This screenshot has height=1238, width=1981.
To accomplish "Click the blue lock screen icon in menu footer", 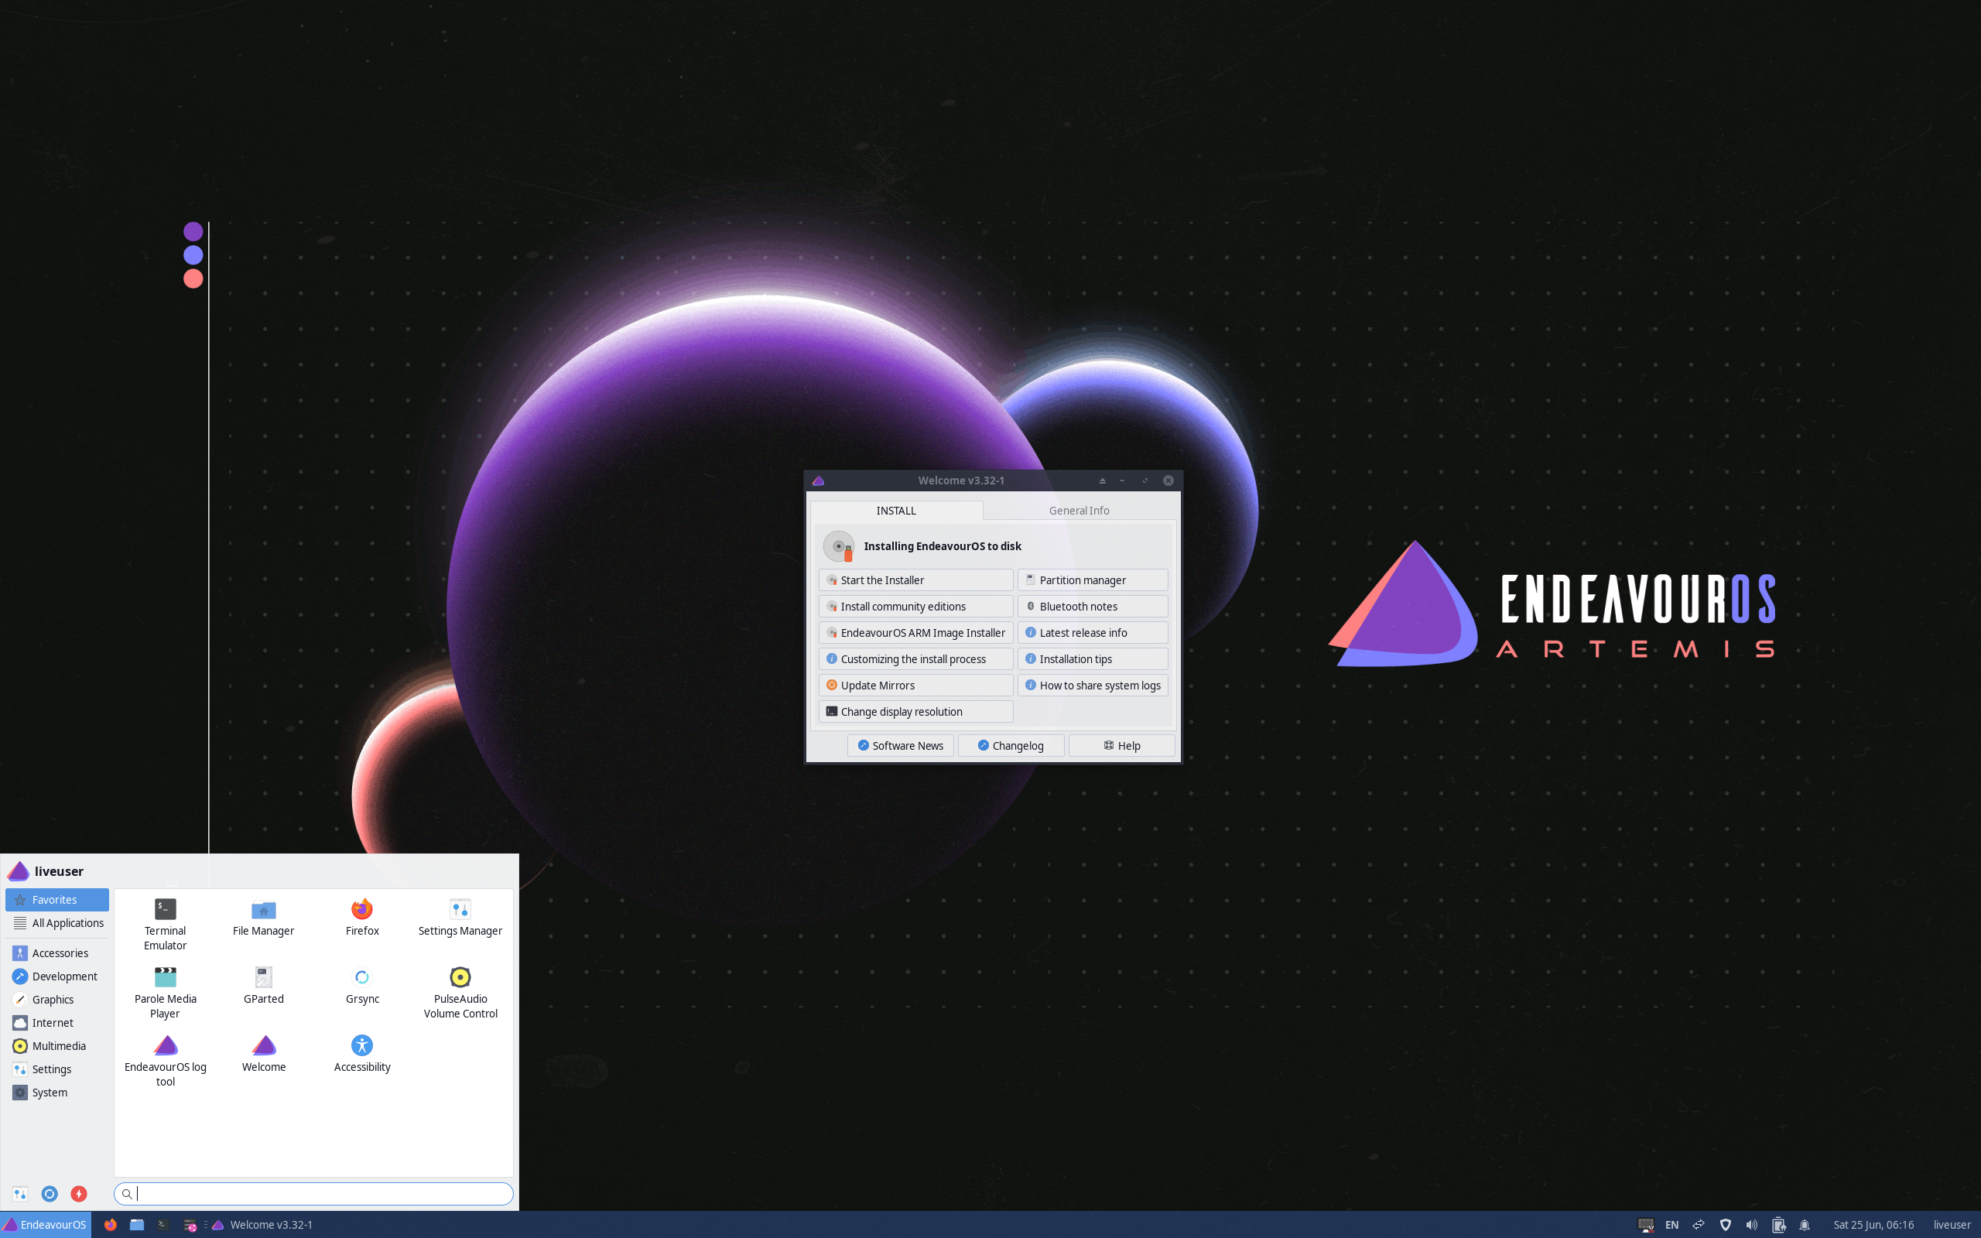I will coord(49,1194).
